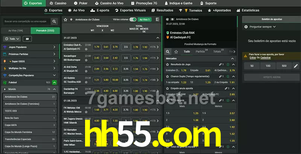301x154 pixels.
Task: Click the bet slip settings gear icon
Action: [x=246, y=27]
